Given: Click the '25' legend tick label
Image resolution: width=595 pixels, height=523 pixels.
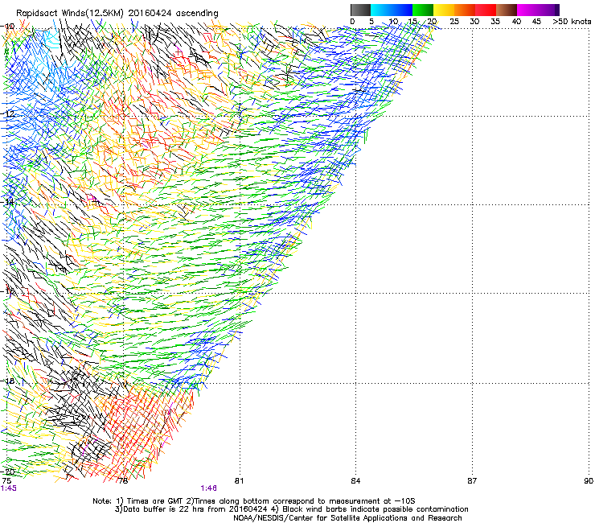Looking at the screenshot, I should pyautogui.click(x=454, y=22).
